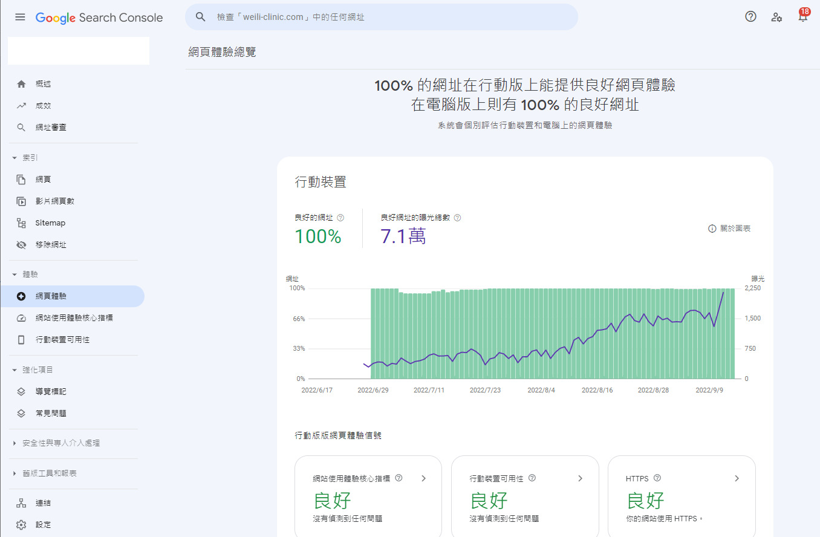The image size is (820, 537).
Task: Open 行動裝置可用性 card chevron
Action: (580, 478)
